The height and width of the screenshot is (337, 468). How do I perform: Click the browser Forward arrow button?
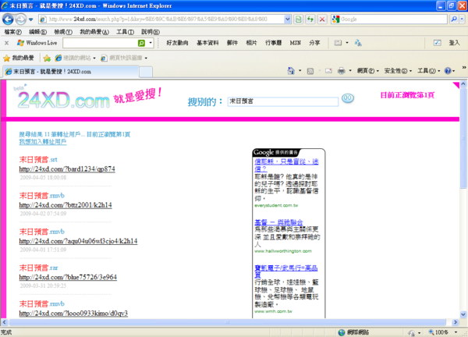[20, 20]
